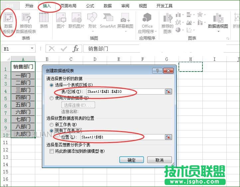Image resolution: width=240 pixels, height=187 pixels.
Task: Select column H header
Action: click(x=190, y=59)
